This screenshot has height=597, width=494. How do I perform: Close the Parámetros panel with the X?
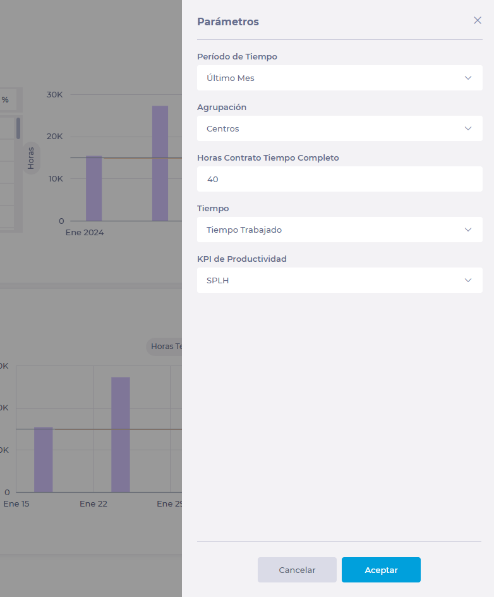coord(478,20)
